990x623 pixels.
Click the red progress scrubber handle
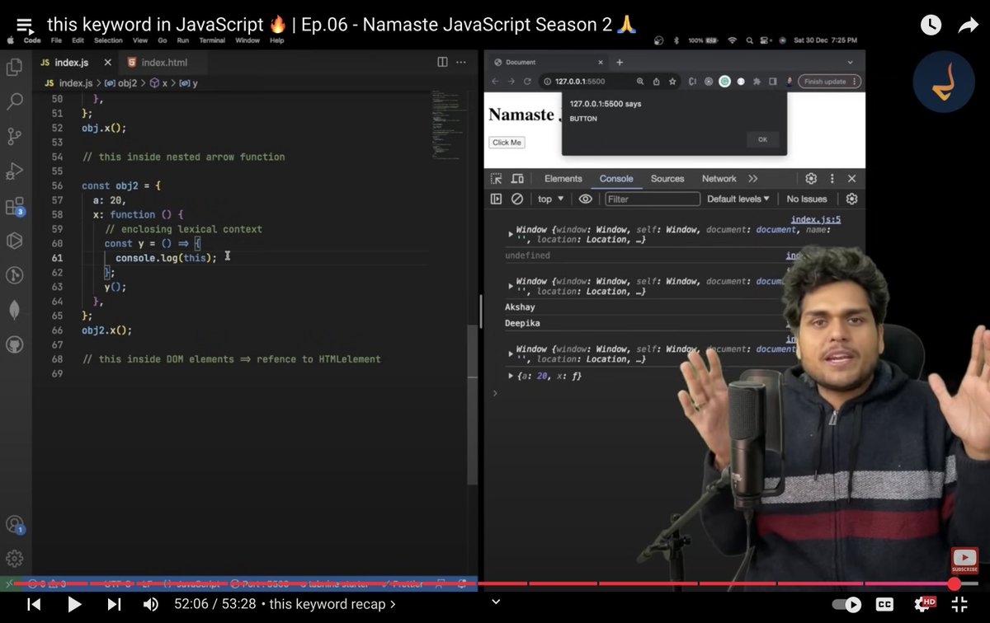click(954, 583)
